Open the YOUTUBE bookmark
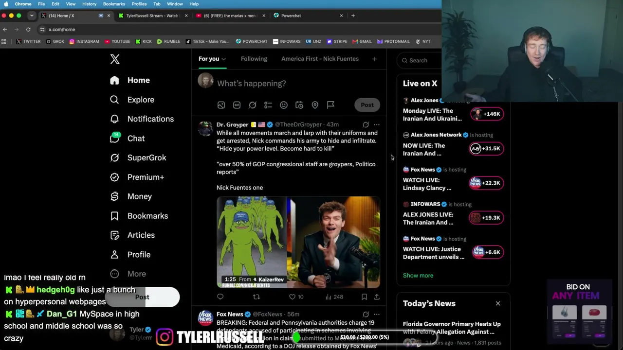This screenshot has height=350, width=623. (x=117, y=42)
